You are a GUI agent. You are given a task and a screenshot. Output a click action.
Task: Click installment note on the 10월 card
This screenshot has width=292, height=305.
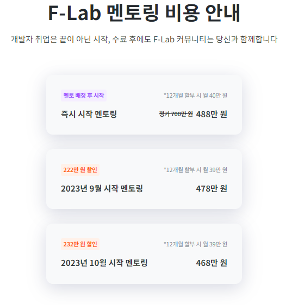[196, 244]
